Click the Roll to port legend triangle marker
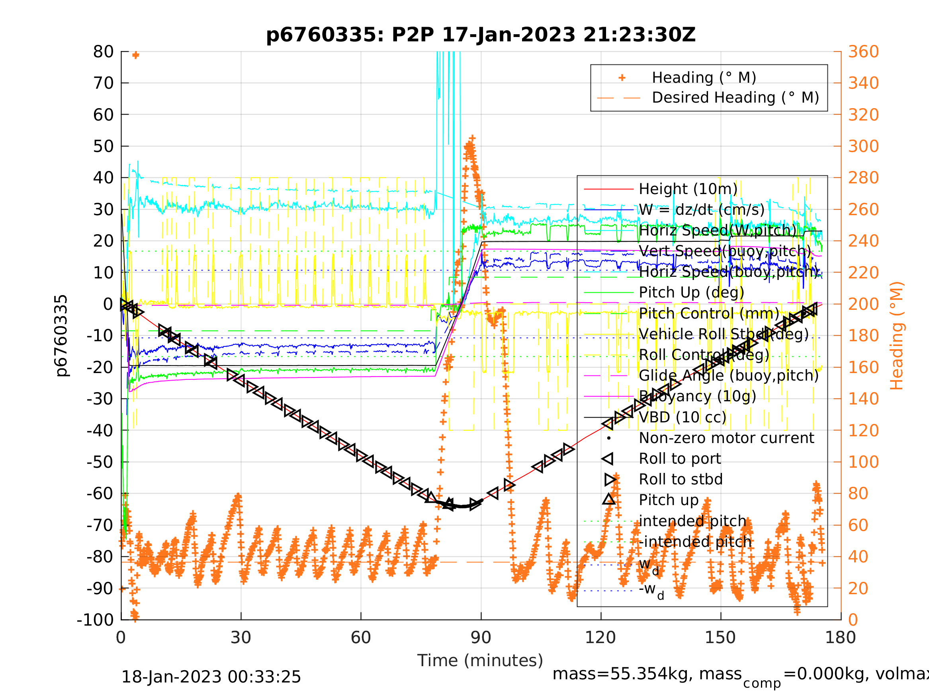This screenshot has height=696, width=929. (608, 459)
